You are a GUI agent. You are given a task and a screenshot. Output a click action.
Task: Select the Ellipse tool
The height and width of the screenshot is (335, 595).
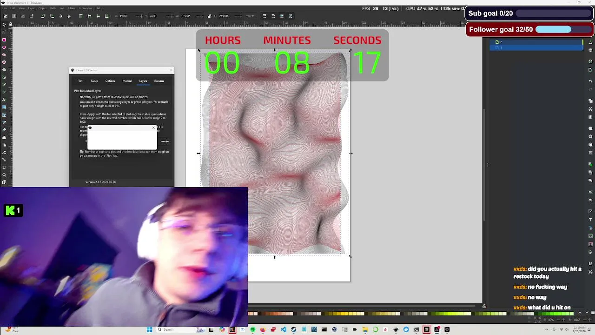(x=4, y=47)
